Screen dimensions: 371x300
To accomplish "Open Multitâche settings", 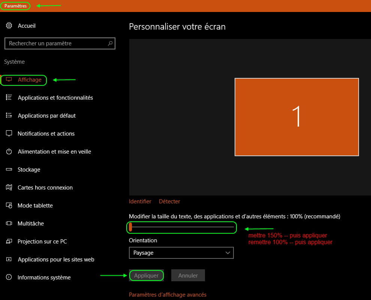I will tap(30, 223).
